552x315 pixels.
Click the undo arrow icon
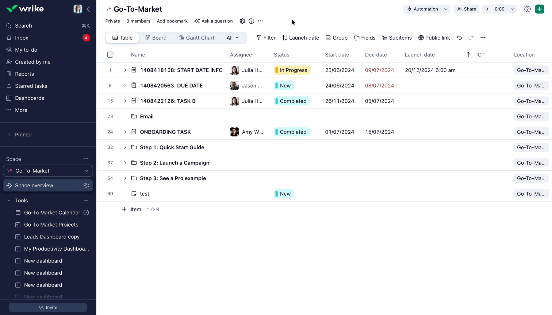[459, 38]
